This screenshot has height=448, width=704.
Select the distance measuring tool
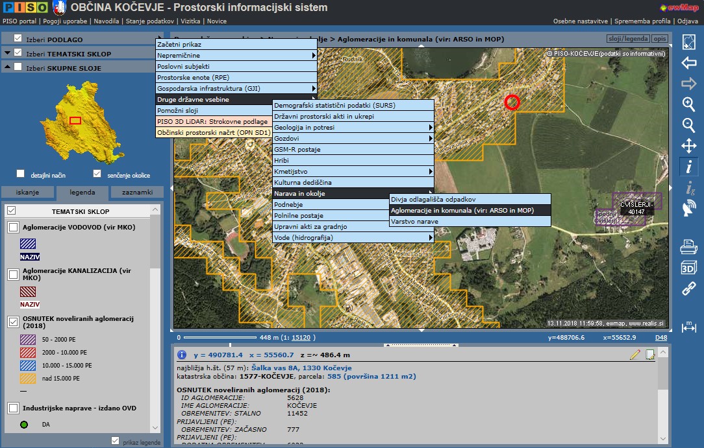pos(688,327)
